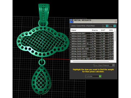The width and height of the screenshot is (131, 98).
Task: Click the 1.44 DWT value
Action: [103, 59]
